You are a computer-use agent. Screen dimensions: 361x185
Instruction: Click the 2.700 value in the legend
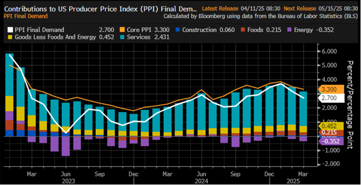(x=106, y=30)
